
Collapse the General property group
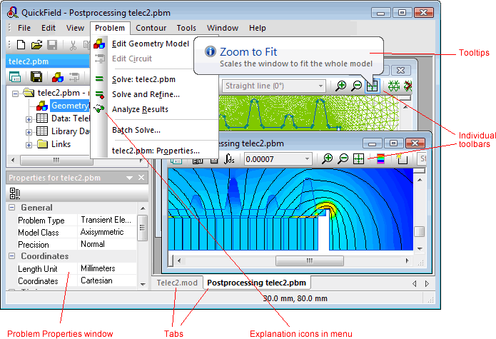click(x=11, y=208)
